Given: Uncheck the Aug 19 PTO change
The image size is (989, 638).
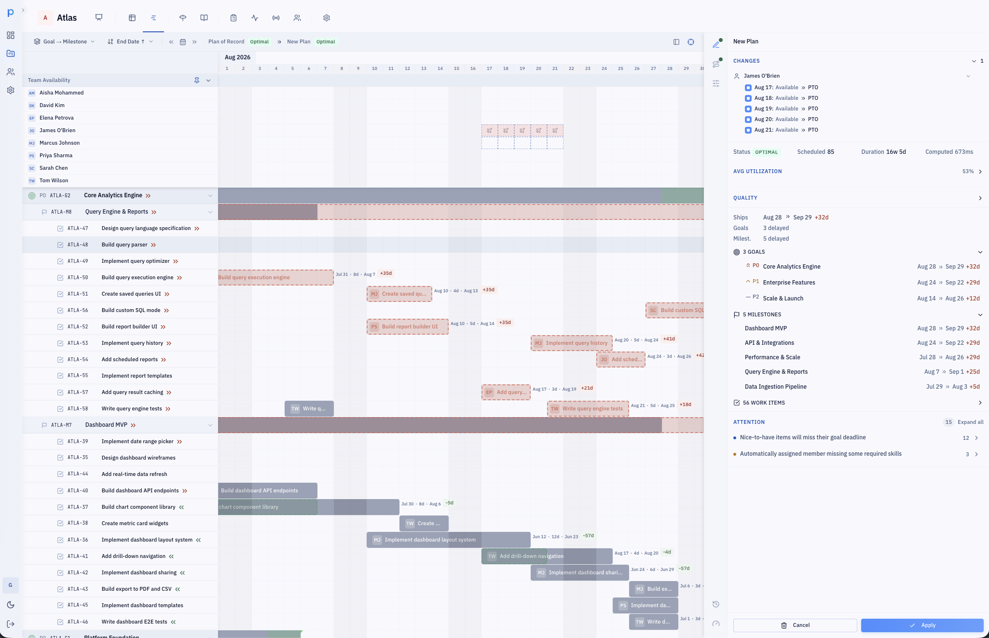Looking at the screenshot, I should point(748,109).
